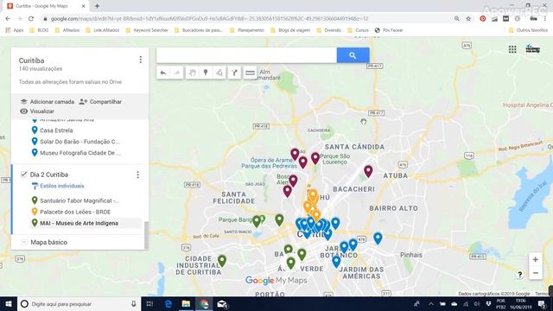Open the map help question mark
553x311 pixels.
pos(519,275)
